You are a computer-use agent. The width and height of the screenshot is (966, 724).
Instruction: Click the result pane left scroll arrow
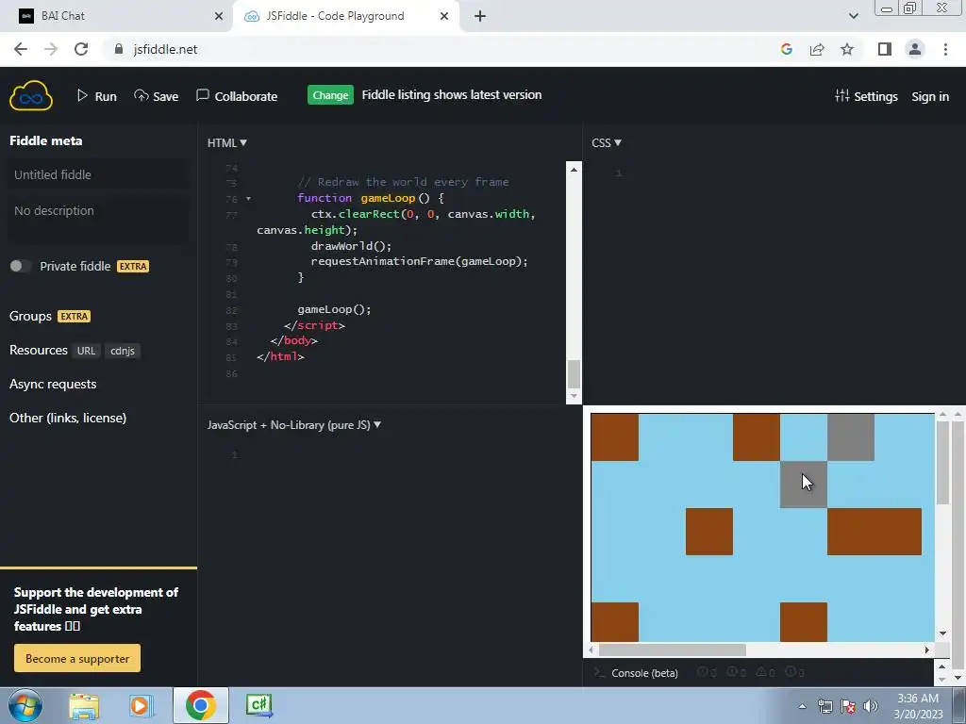pyautogui.click(x=591, y=650)
